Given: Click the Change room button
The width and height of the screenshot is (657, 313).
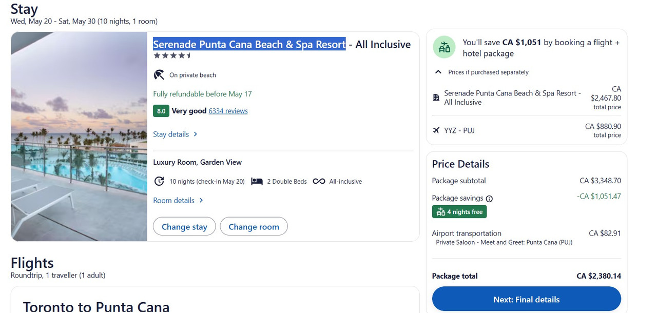Looking at the screenshot, I should (x=254, y=226).
